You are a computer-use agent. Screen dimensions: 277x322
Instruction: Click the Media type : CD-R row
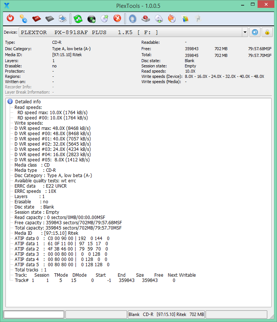[x=35, y=170]
